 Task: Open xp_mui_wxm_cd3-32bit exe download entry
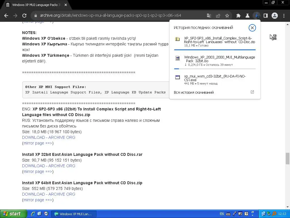click(215, 80)
